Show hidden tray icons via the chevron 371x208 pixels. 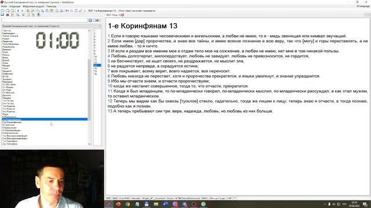click(325, 204)
